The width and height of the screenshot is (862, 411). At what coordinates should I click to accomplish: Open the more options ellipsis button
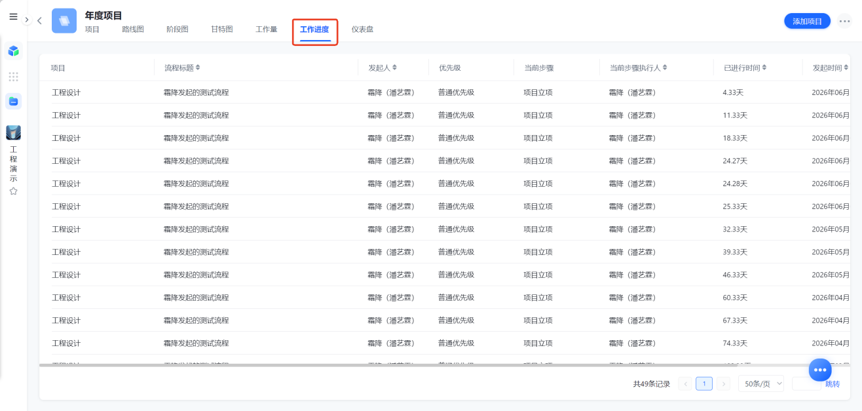(x=844, y=21)
